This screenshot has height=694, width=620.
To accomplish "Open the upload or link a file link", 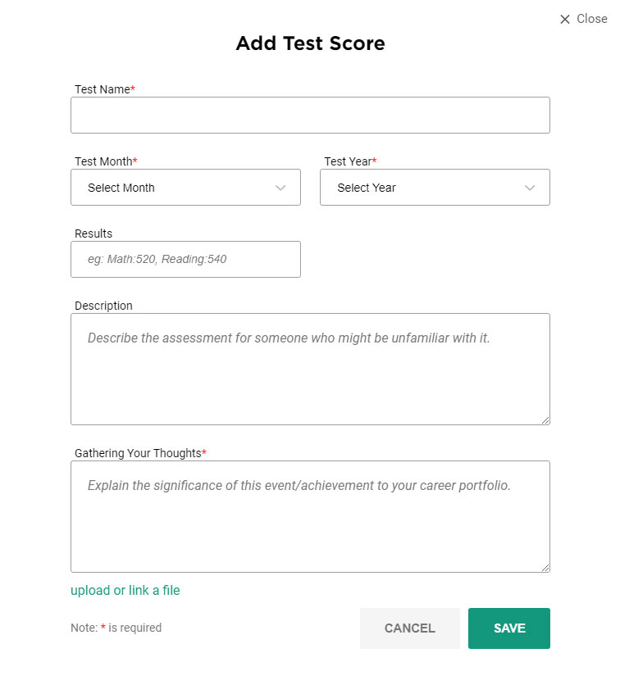I will (125, 590).
